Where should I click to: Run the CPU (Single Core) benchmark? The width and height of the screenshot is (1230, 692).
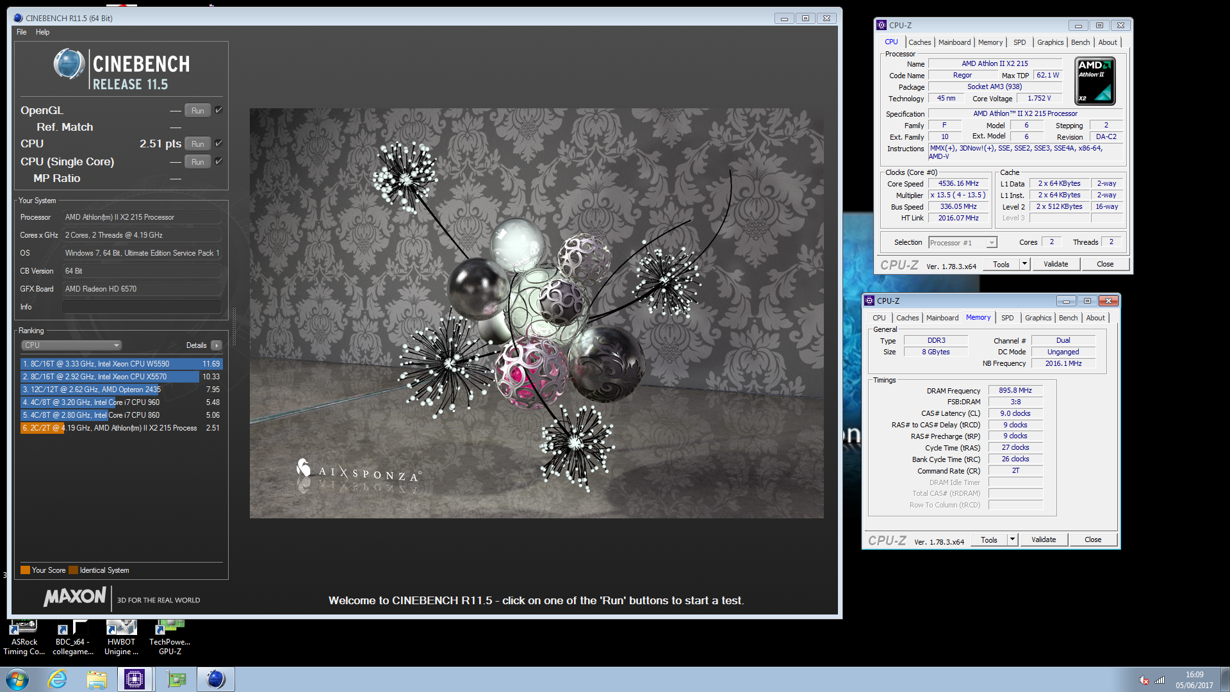[198, 162]
